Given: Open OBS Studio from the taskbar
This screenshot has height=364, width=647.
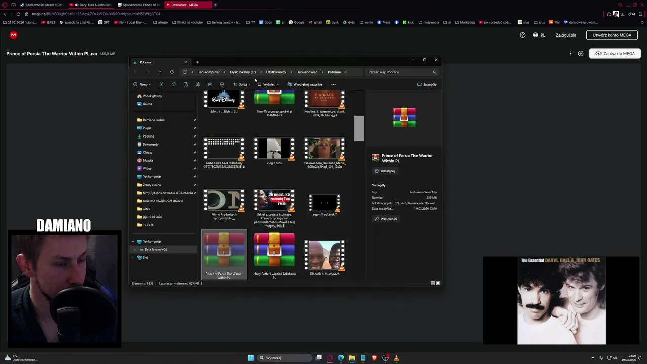Looking at the screenshot, I should coord(385,358).
